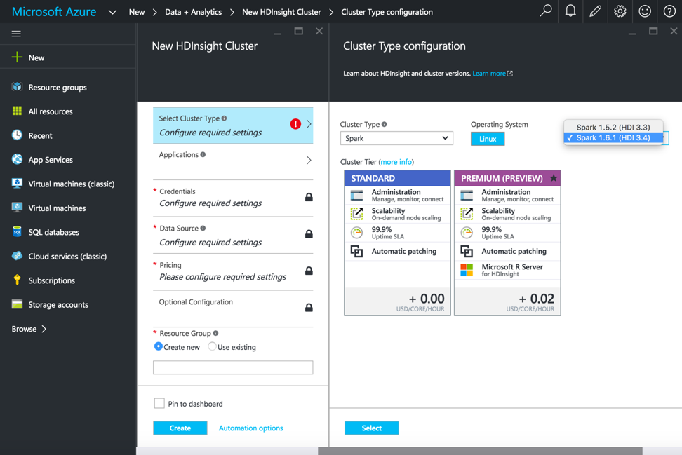Open the search magnifier in top bar
The height and width of the screenshot is (455, 682).
click(x=545, y=11)
